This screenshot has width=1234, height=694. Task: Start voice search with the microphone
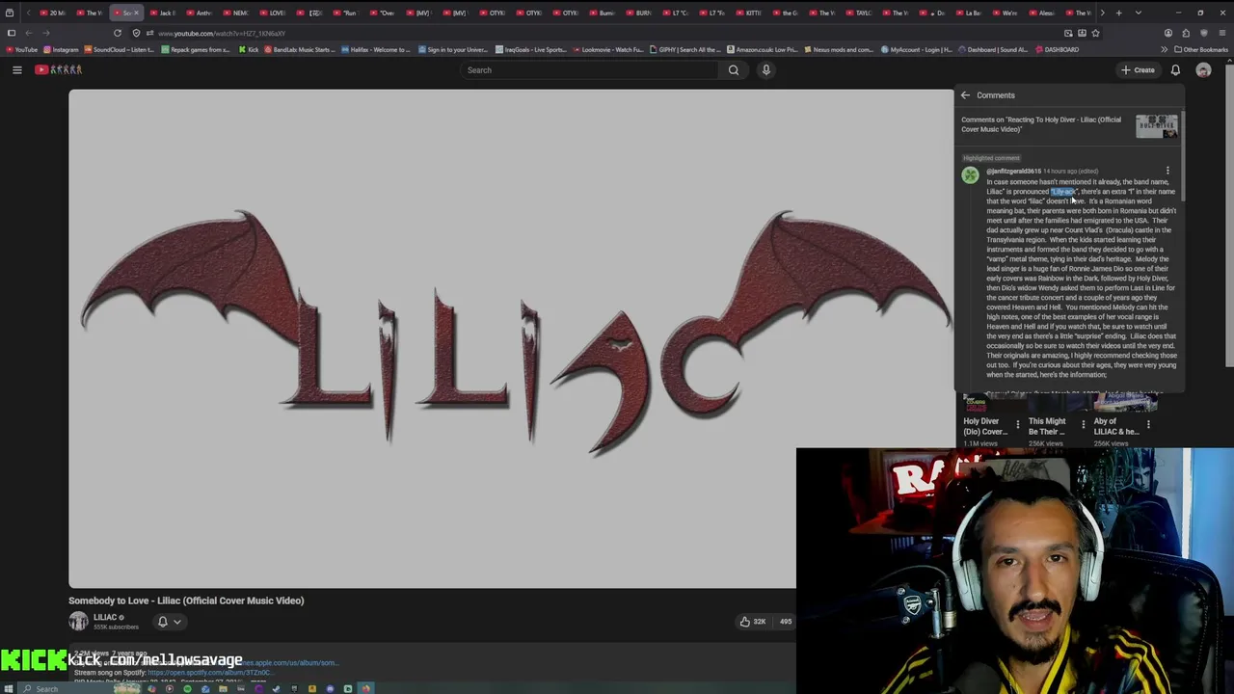[766, 69]
